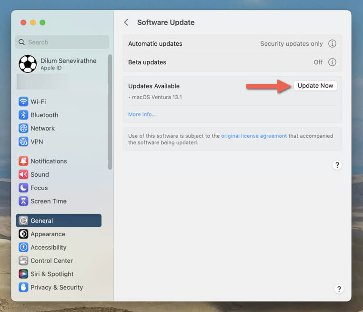Open Siri & Spotlight settings
This screenshot has width=363, height=312.
point(51,274)
